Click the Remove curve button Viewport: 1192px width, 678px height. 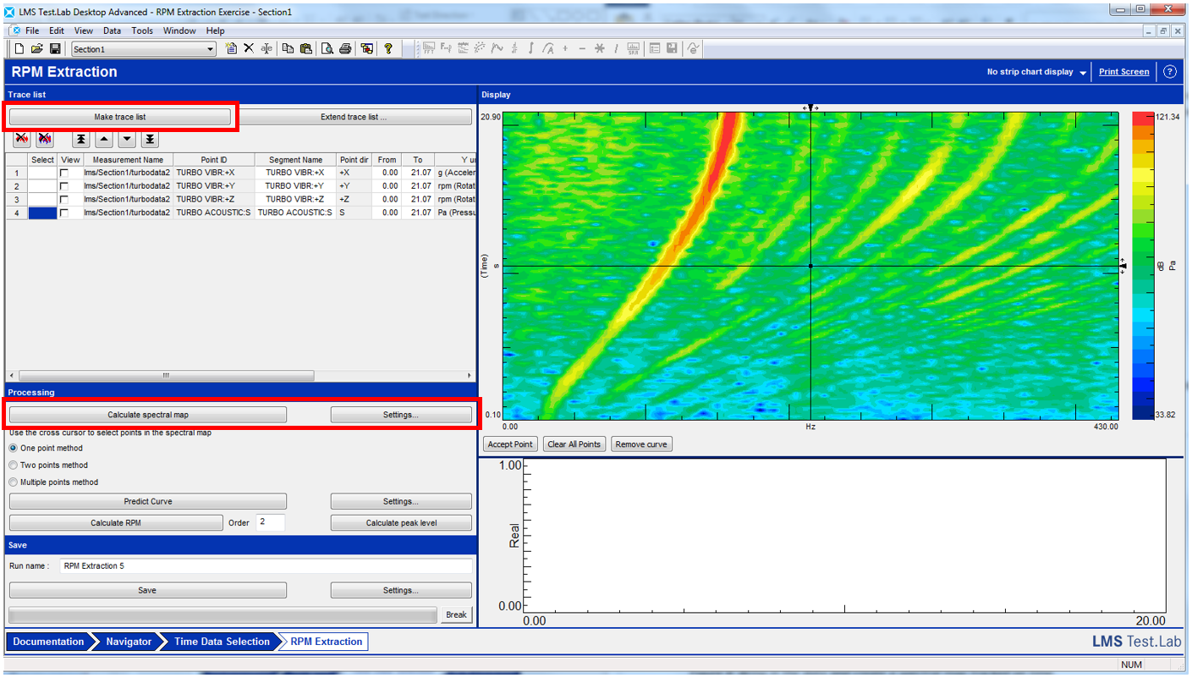642,444
